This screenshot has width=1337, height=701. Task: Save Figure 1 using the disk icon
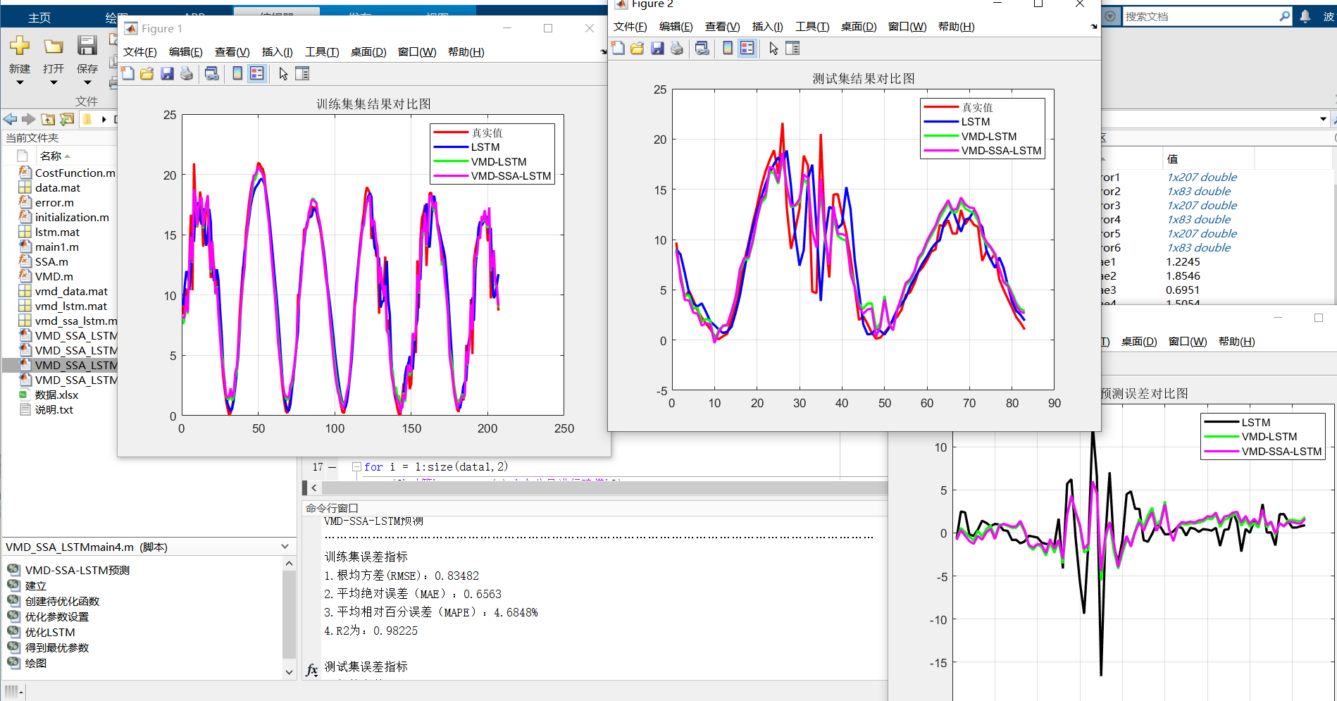[167, 73]
